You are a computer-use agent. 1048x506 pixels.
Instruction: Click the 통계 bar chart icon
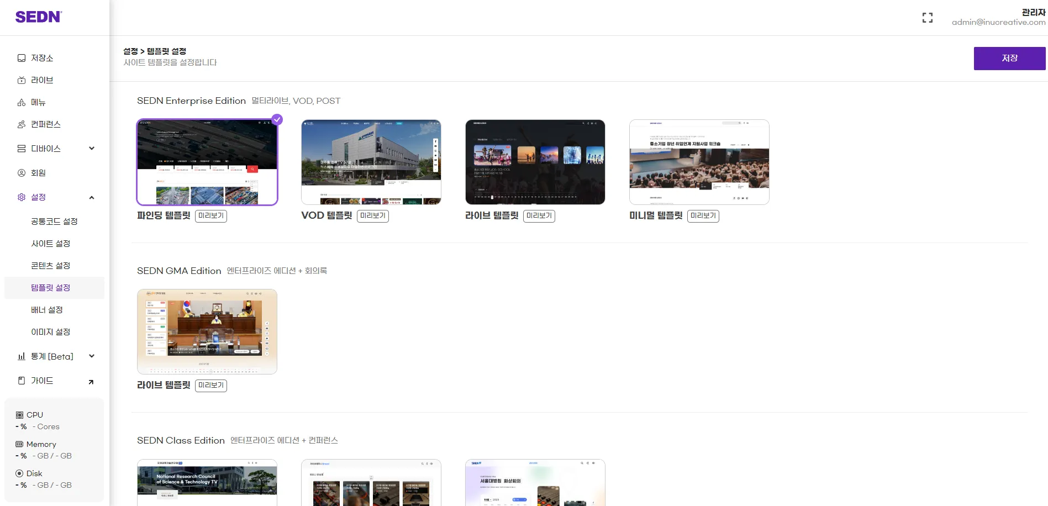click(x=22, y=356)
